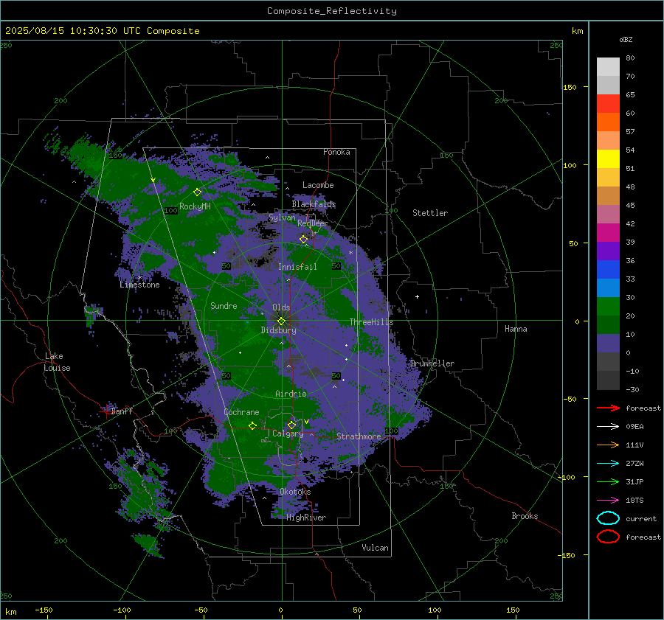Click the 80 value atop dBZ legend
664x620 pixels.
(x=630, y=58)
